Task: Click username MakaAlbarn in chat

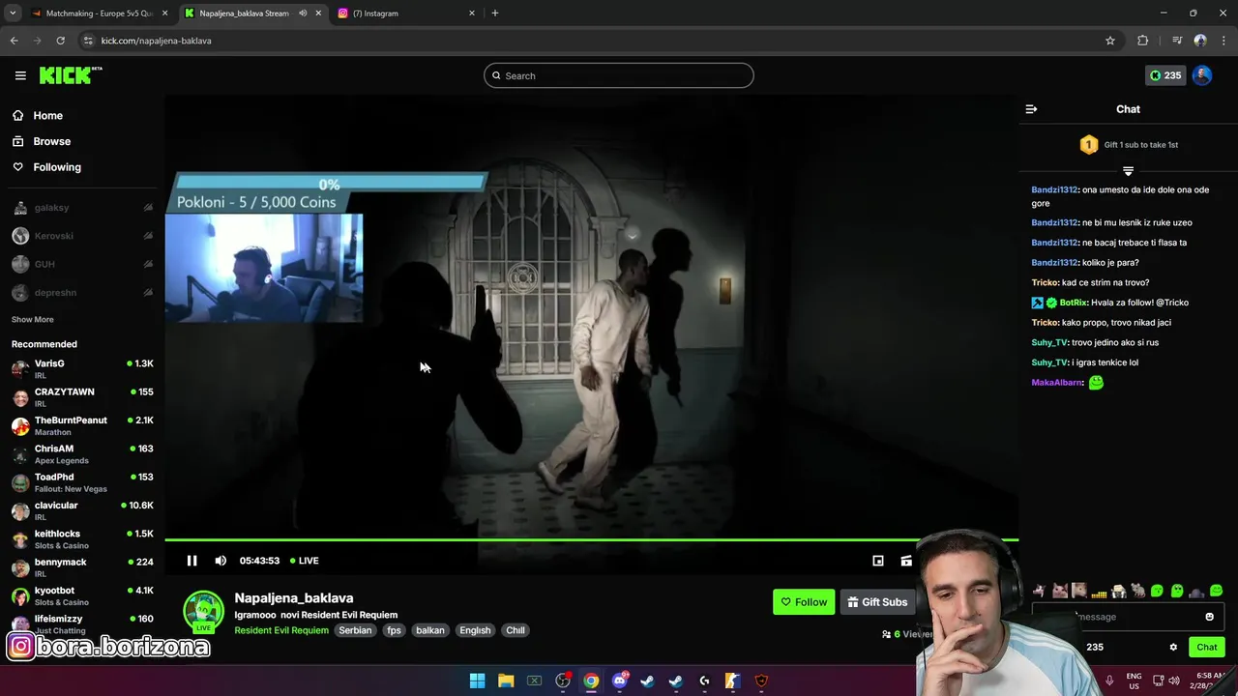Action: (x=1056, y=383)
